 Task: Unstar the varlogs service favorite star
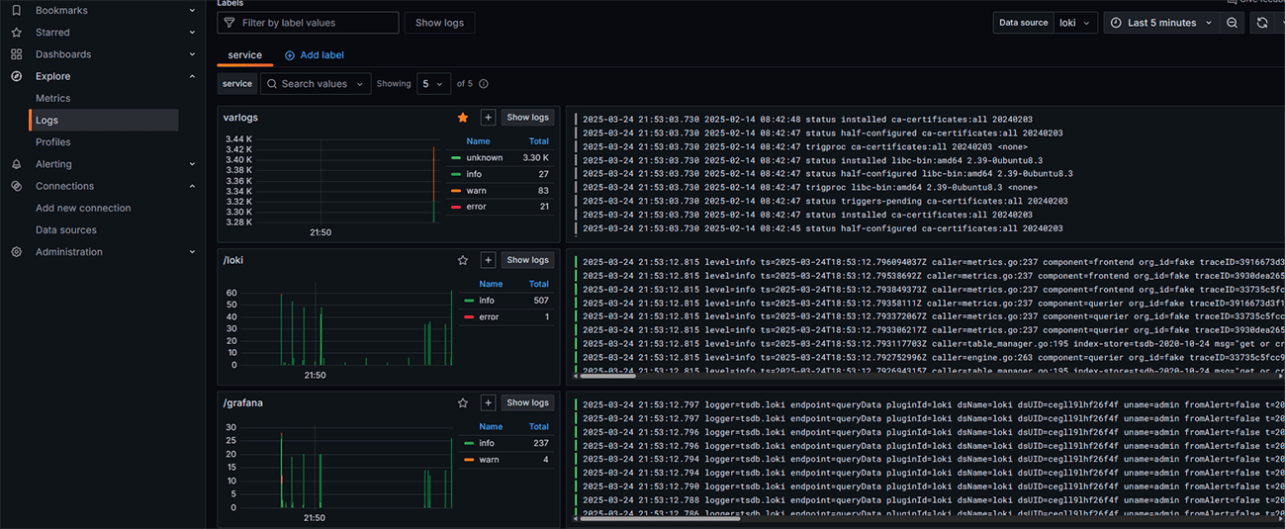pyautogui.click(x=463, y=118)
